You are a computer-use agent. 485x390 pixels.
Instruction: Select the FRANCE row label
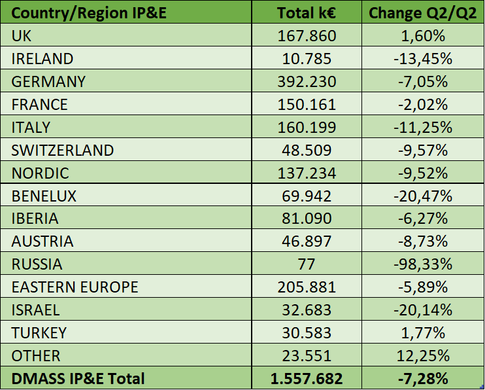pos(39,105)
